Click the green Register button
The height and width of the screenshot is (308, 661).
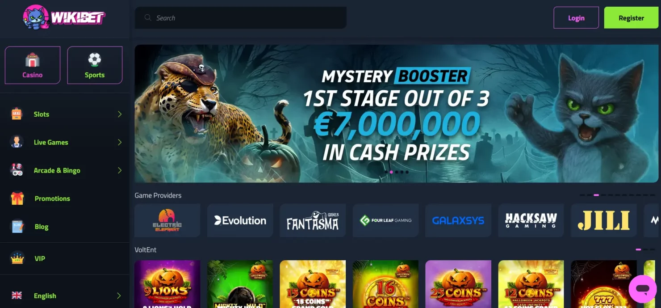click(x=631, y=18)
